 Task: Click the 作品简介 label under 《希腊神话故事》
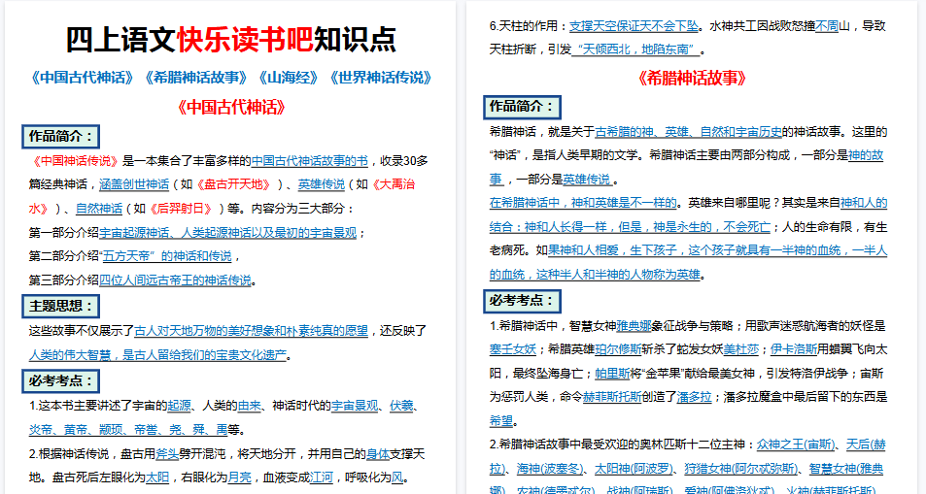[x=522, y=107]
